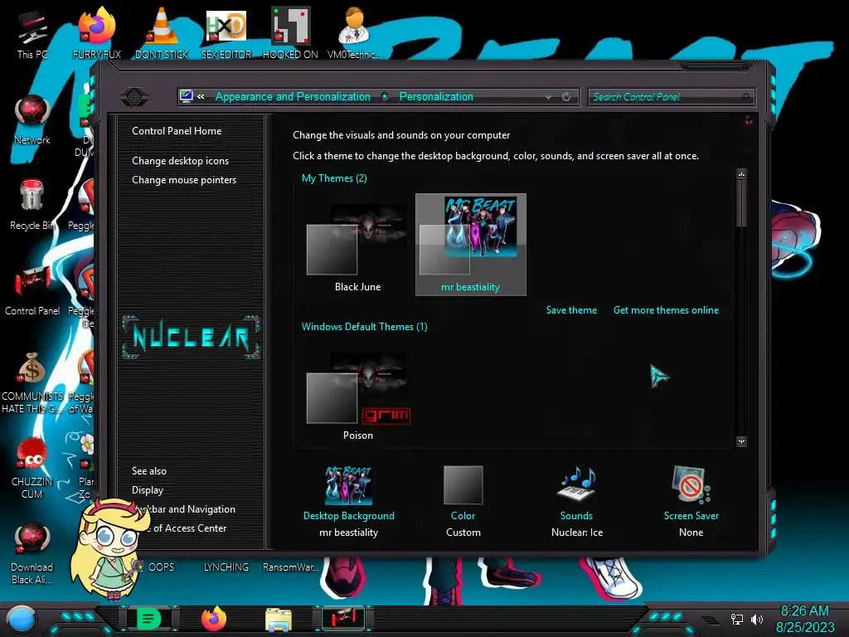This screenshot has height=637, width=849.
Task: Open the SEX EDITOR HxD desktop shortcut
Action: (x=226, y=33)
